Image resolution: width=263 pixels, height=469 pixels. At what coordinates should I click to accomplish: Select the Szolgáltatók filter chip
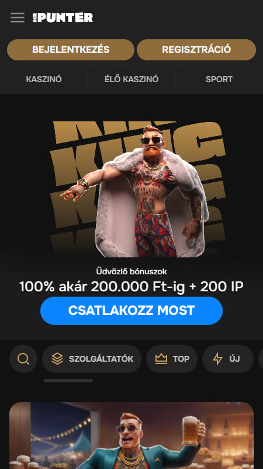[x=92, y=359]
